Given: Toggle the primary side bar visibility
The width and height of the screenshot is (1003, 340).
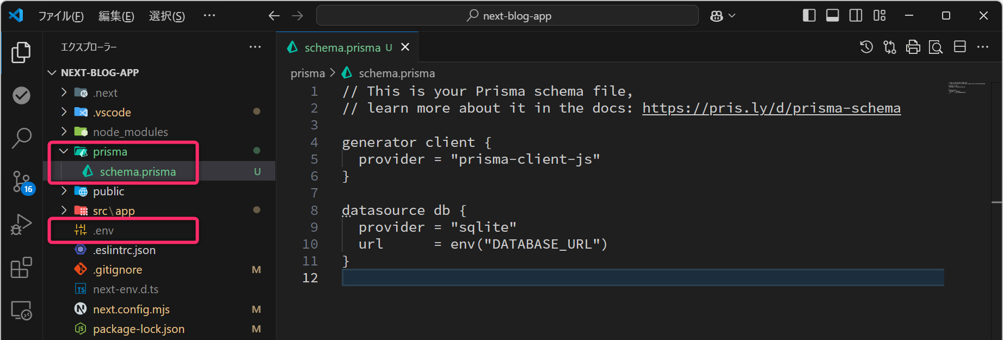Looking at the screenshot, I should pyautogui.click(x=809, y=16).
